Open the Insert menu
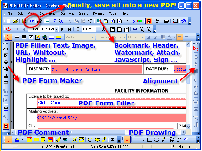 pos(84,13)
